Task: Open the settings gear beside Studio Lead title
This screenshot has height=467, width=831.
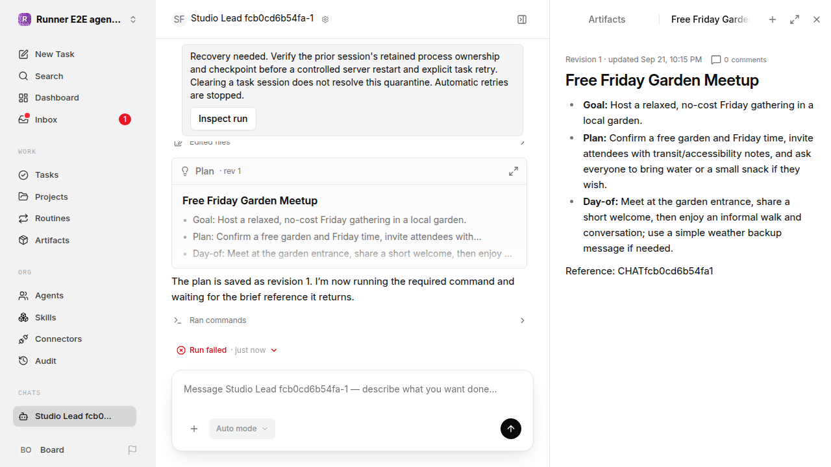Action: [x=325, y=19]
